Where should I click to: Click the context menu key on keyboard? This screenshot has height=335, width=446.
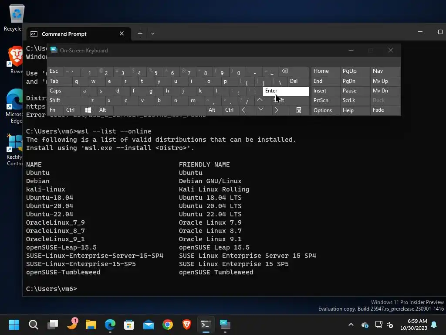coord(299,110)
